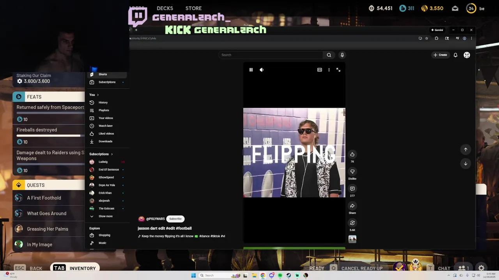Open new Chrome tab plus button
Image resolution: width=499 pixels, height=280 pixels.
click(x=136, y=30)
